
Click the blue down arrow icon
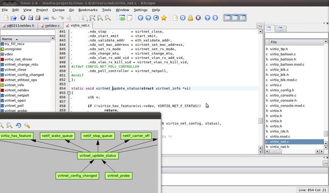coord(215,18)
